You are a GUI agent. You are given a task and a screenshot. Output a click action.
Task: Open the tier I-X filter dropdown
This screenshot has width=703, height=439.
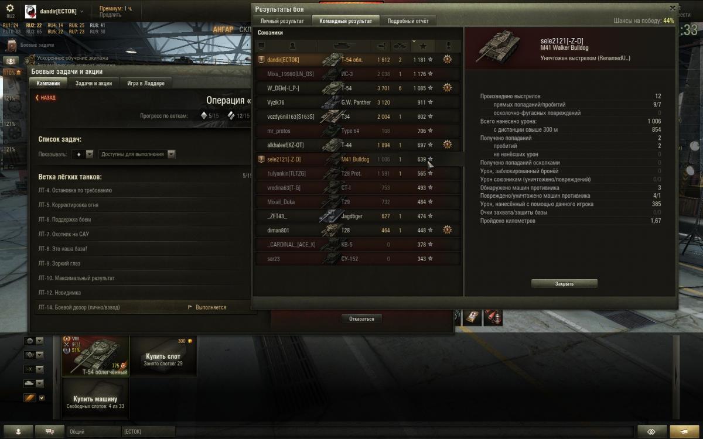[33, 369]
